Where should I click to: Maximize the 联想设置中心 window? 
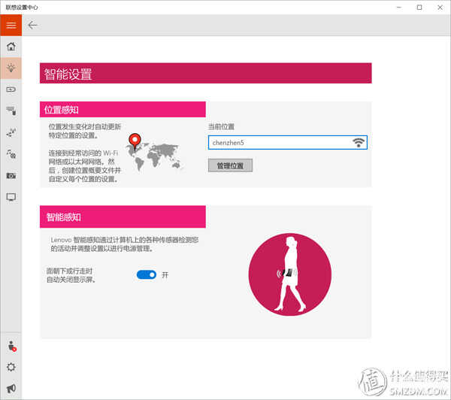pos(419,8)
